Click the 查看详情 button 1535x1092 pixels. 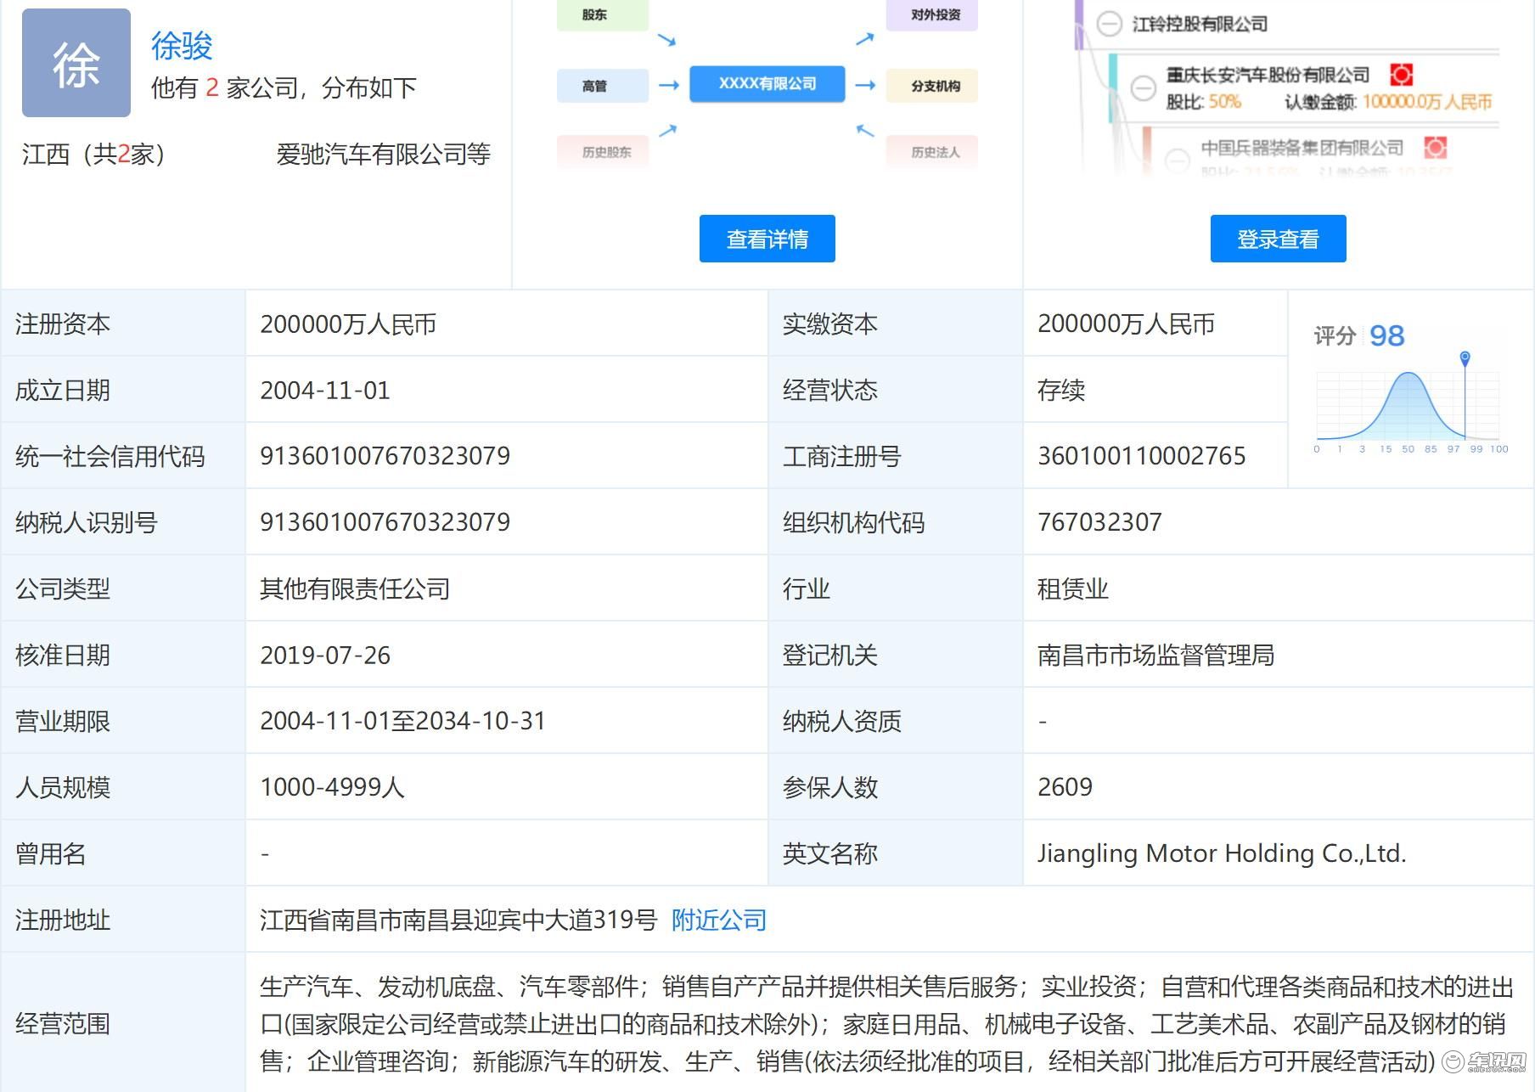[767, 239]
